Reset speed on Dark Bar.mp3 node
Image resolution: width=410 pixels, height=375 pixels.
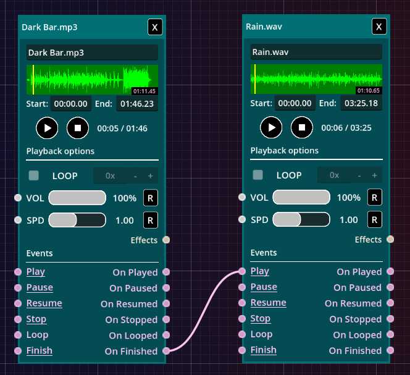point(151,220)
